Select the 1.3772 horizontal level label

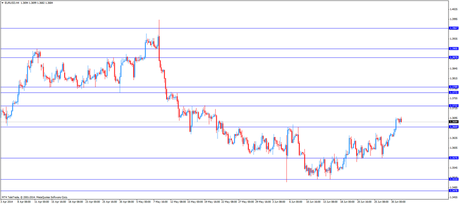[x=453, y=92]
